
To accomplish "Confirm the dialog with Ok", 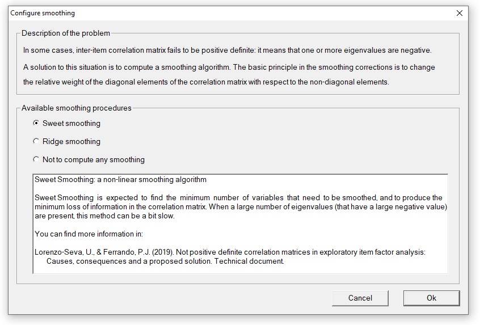I will pos(431,298).
